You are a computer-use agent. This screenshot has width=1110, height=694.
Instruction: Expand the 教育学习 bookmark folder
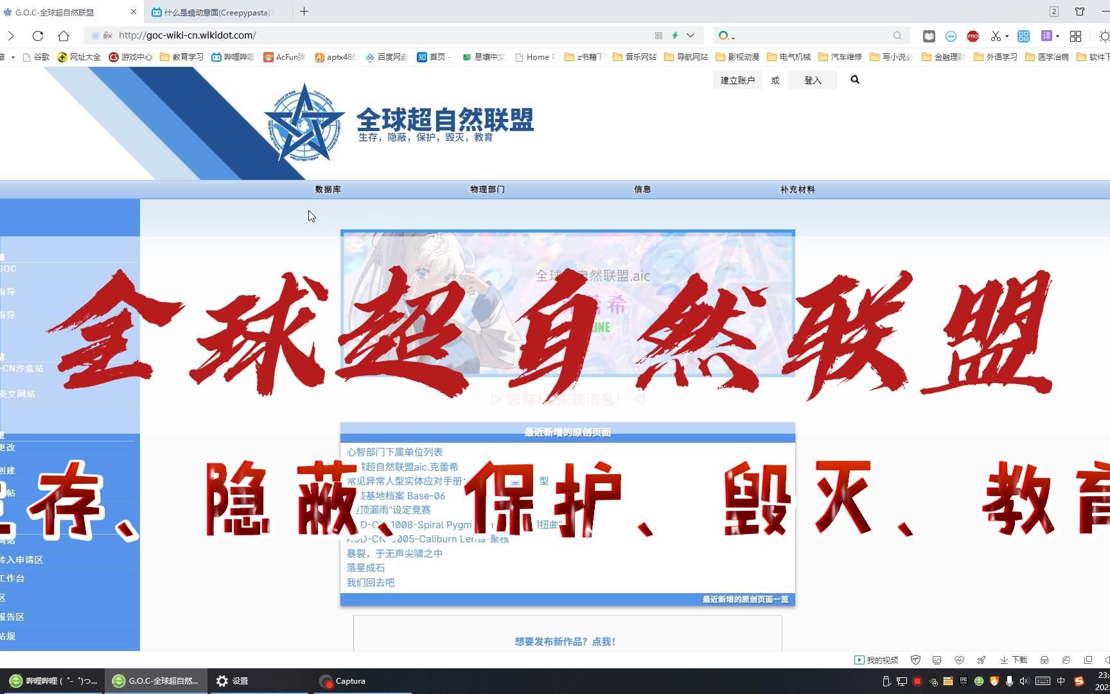[x=181, y=57]
